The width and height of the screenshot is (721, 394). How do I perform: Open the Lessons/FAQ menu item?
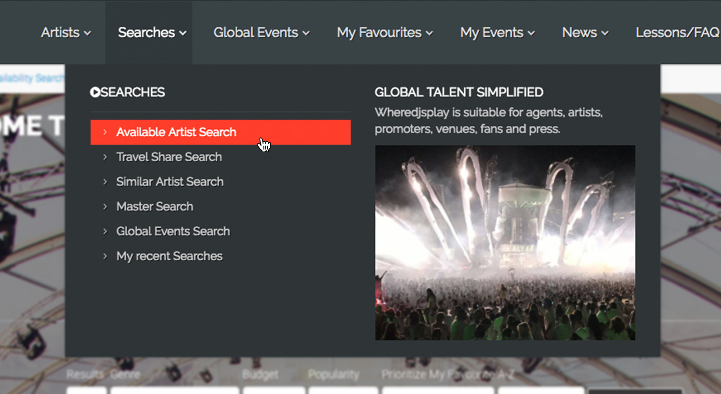(678, 33)
